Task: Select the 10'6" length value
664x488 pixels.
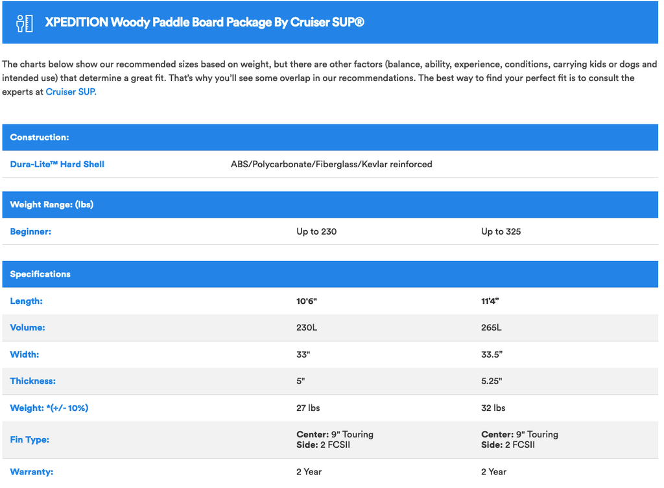Action: coord(307,301)
